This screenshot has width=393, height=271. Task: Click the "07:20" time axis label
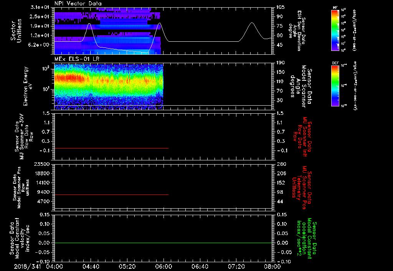coord(236,266)
